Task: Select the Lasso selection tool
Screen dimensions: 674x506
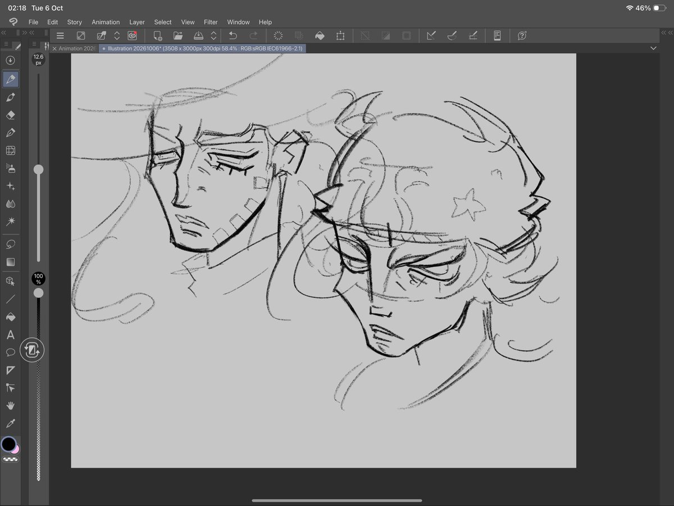Action: 10,245
